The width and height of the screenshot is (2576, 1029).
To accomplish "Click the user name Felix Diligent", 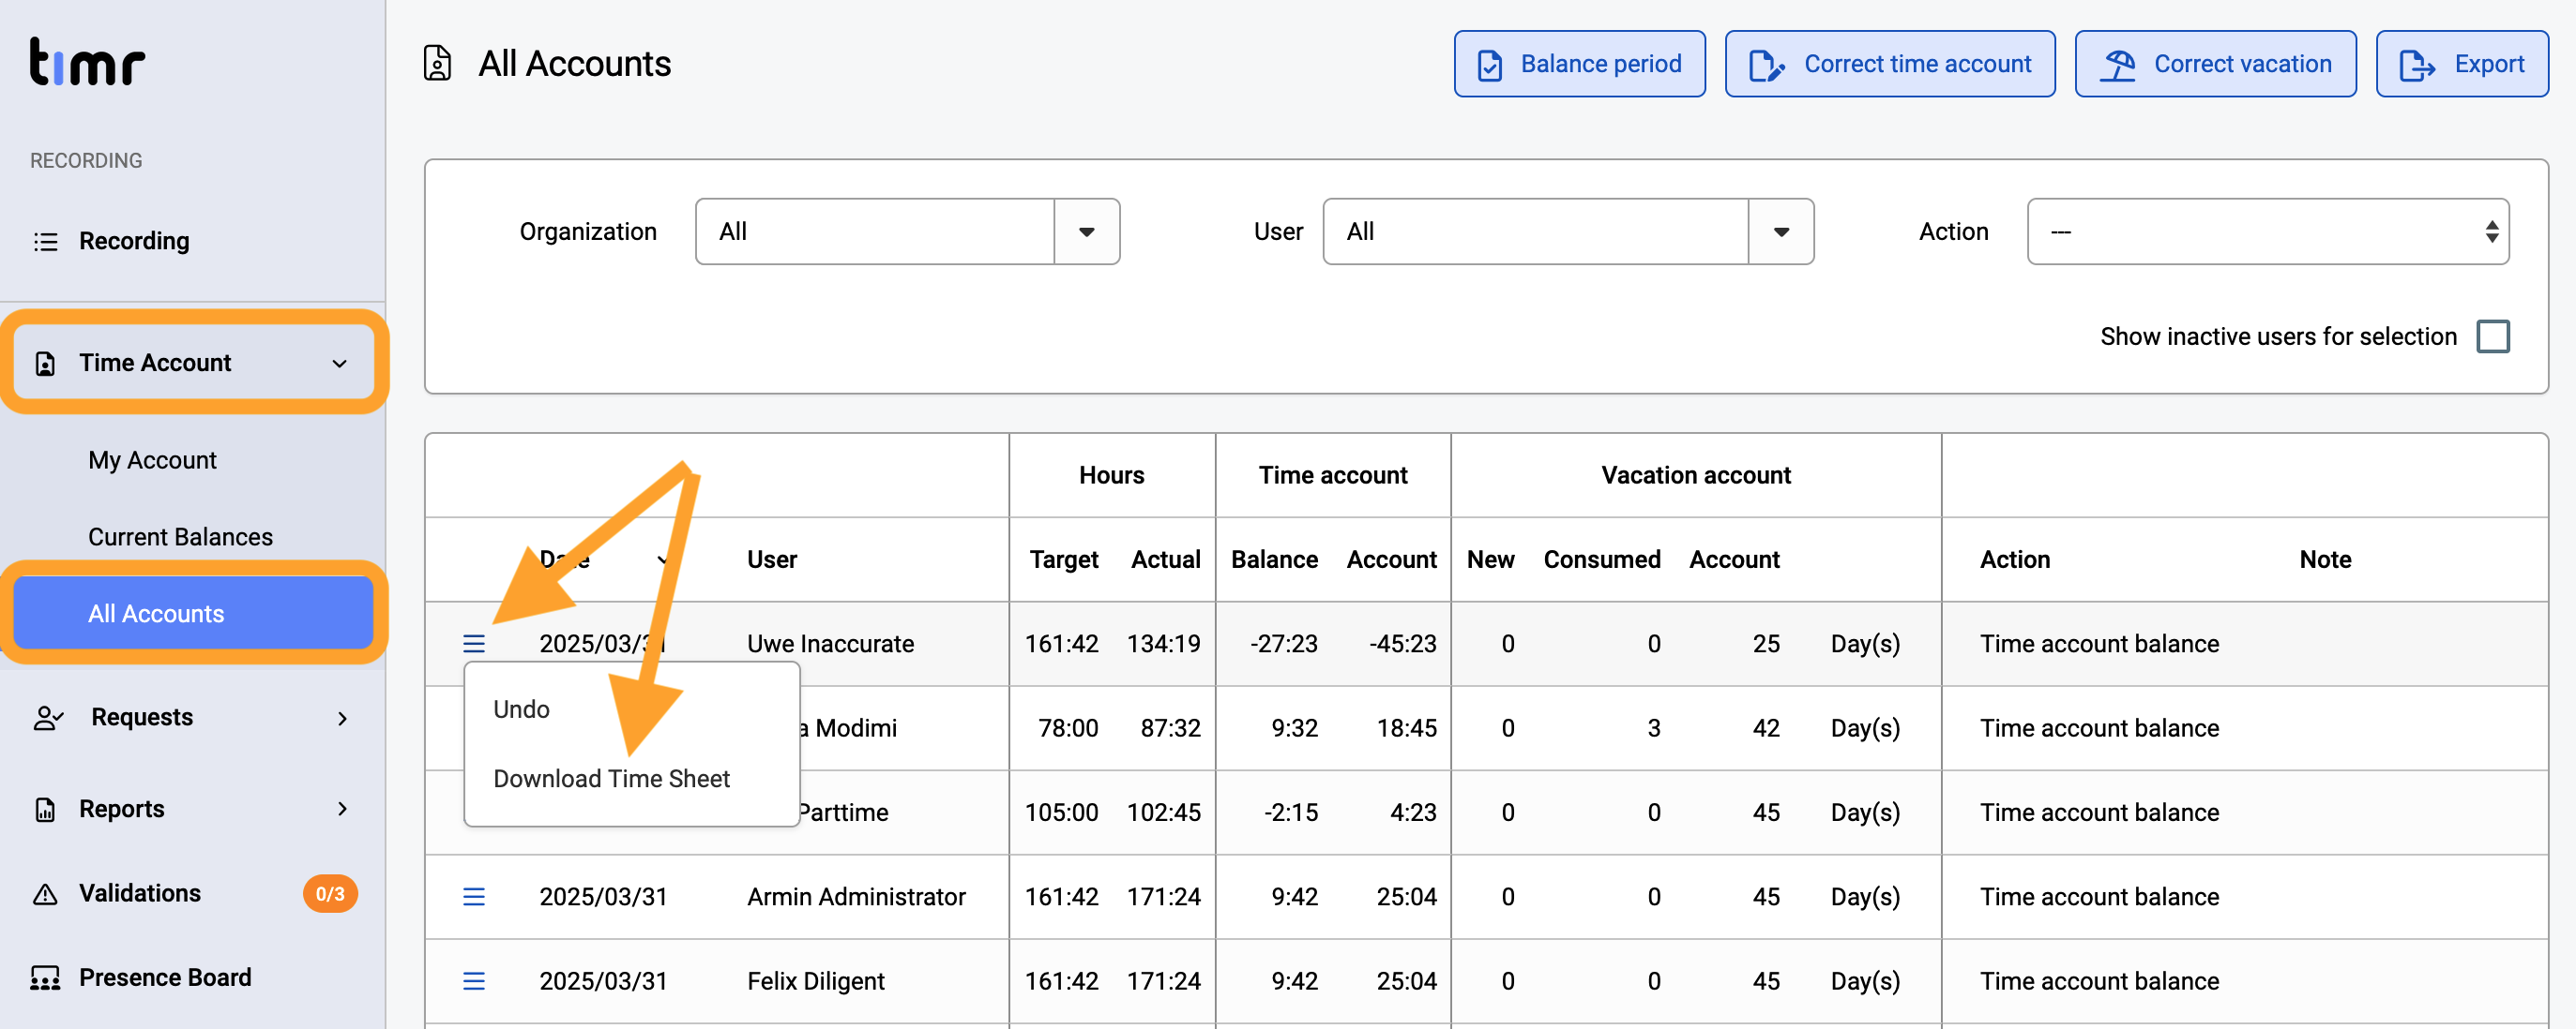I will [815, 982].
